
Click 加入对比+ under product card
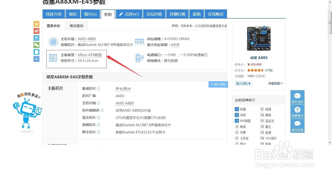tap(243, 84)
